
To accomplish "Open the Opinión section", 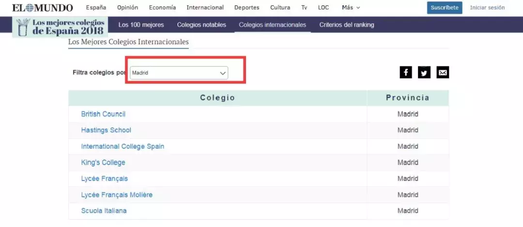I will click(127, 8).
